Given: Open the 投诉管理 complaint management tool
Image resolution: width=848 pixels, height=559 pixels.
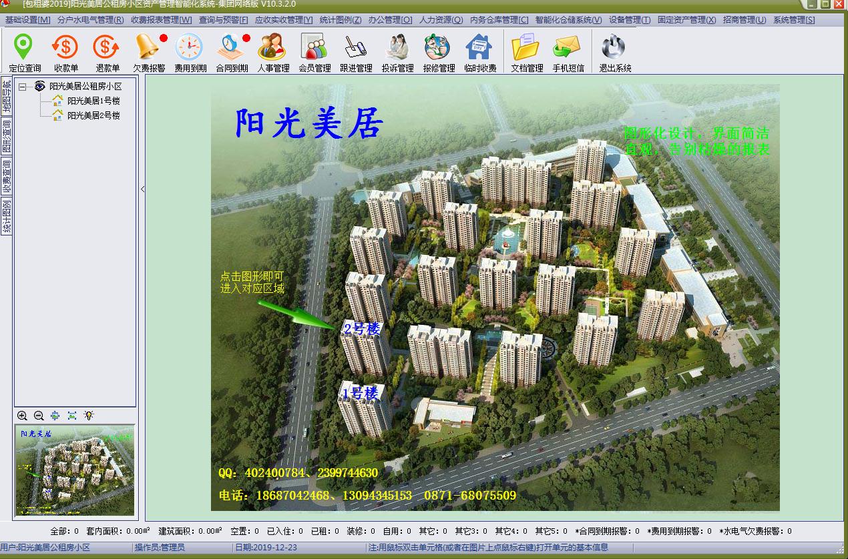Looking at the screenshot, I should pyautogui.click(x=397, y=50).
